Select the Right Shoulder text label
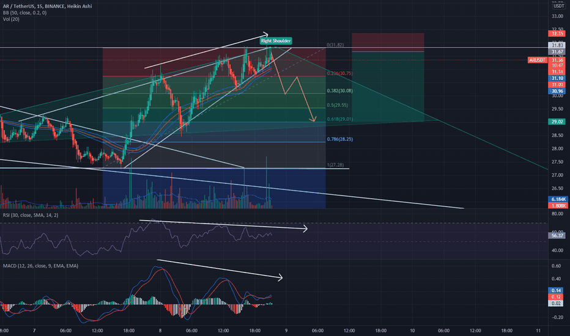The height and width of the screenshot is (336, 570). (276, 41)
